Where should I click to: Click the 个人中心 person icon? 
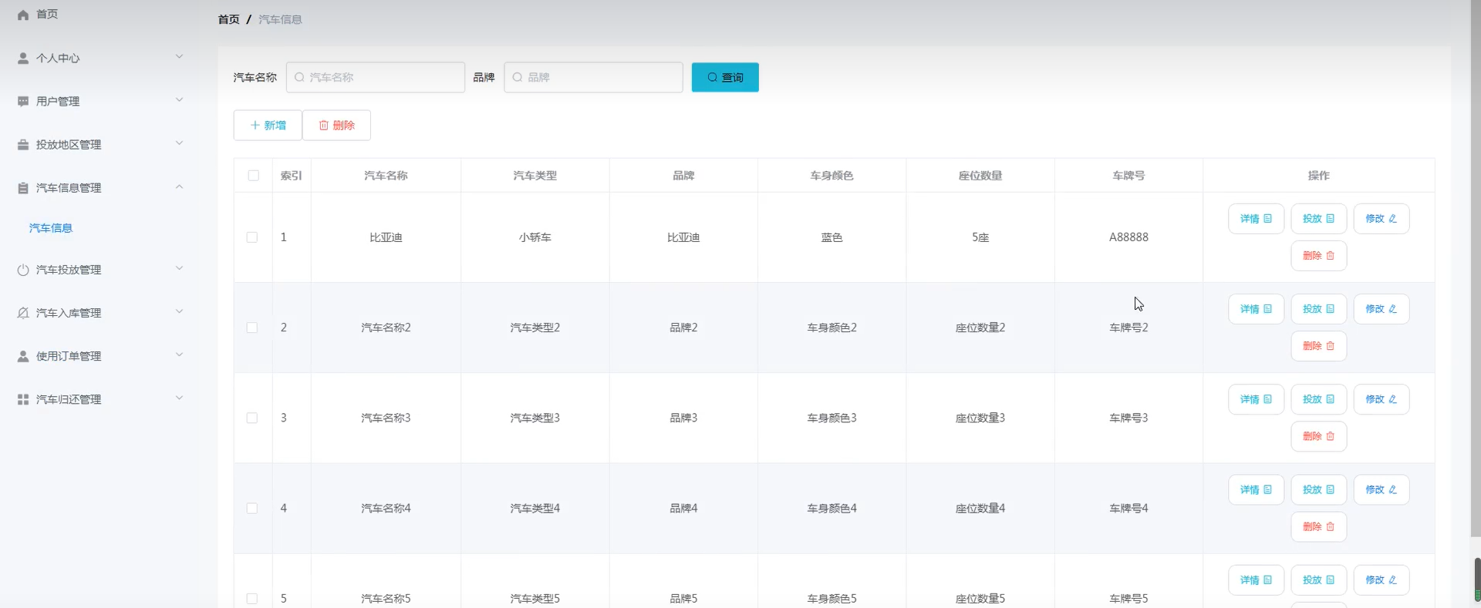pos(23,58)
